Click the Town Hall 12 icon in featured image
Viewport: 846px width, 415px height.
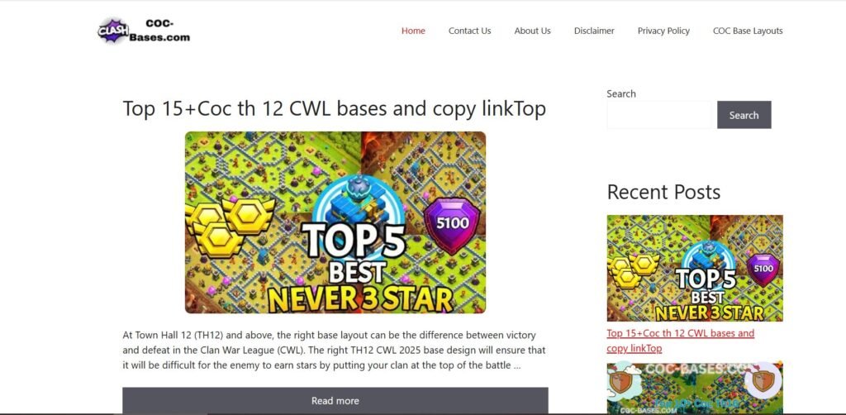point(358,201)
